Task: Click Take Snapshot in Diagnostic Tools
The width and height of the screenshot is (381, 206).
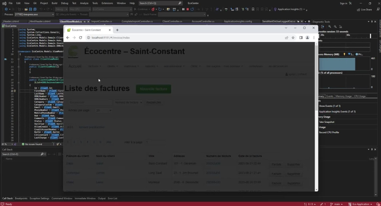Action: click(327, 122)
